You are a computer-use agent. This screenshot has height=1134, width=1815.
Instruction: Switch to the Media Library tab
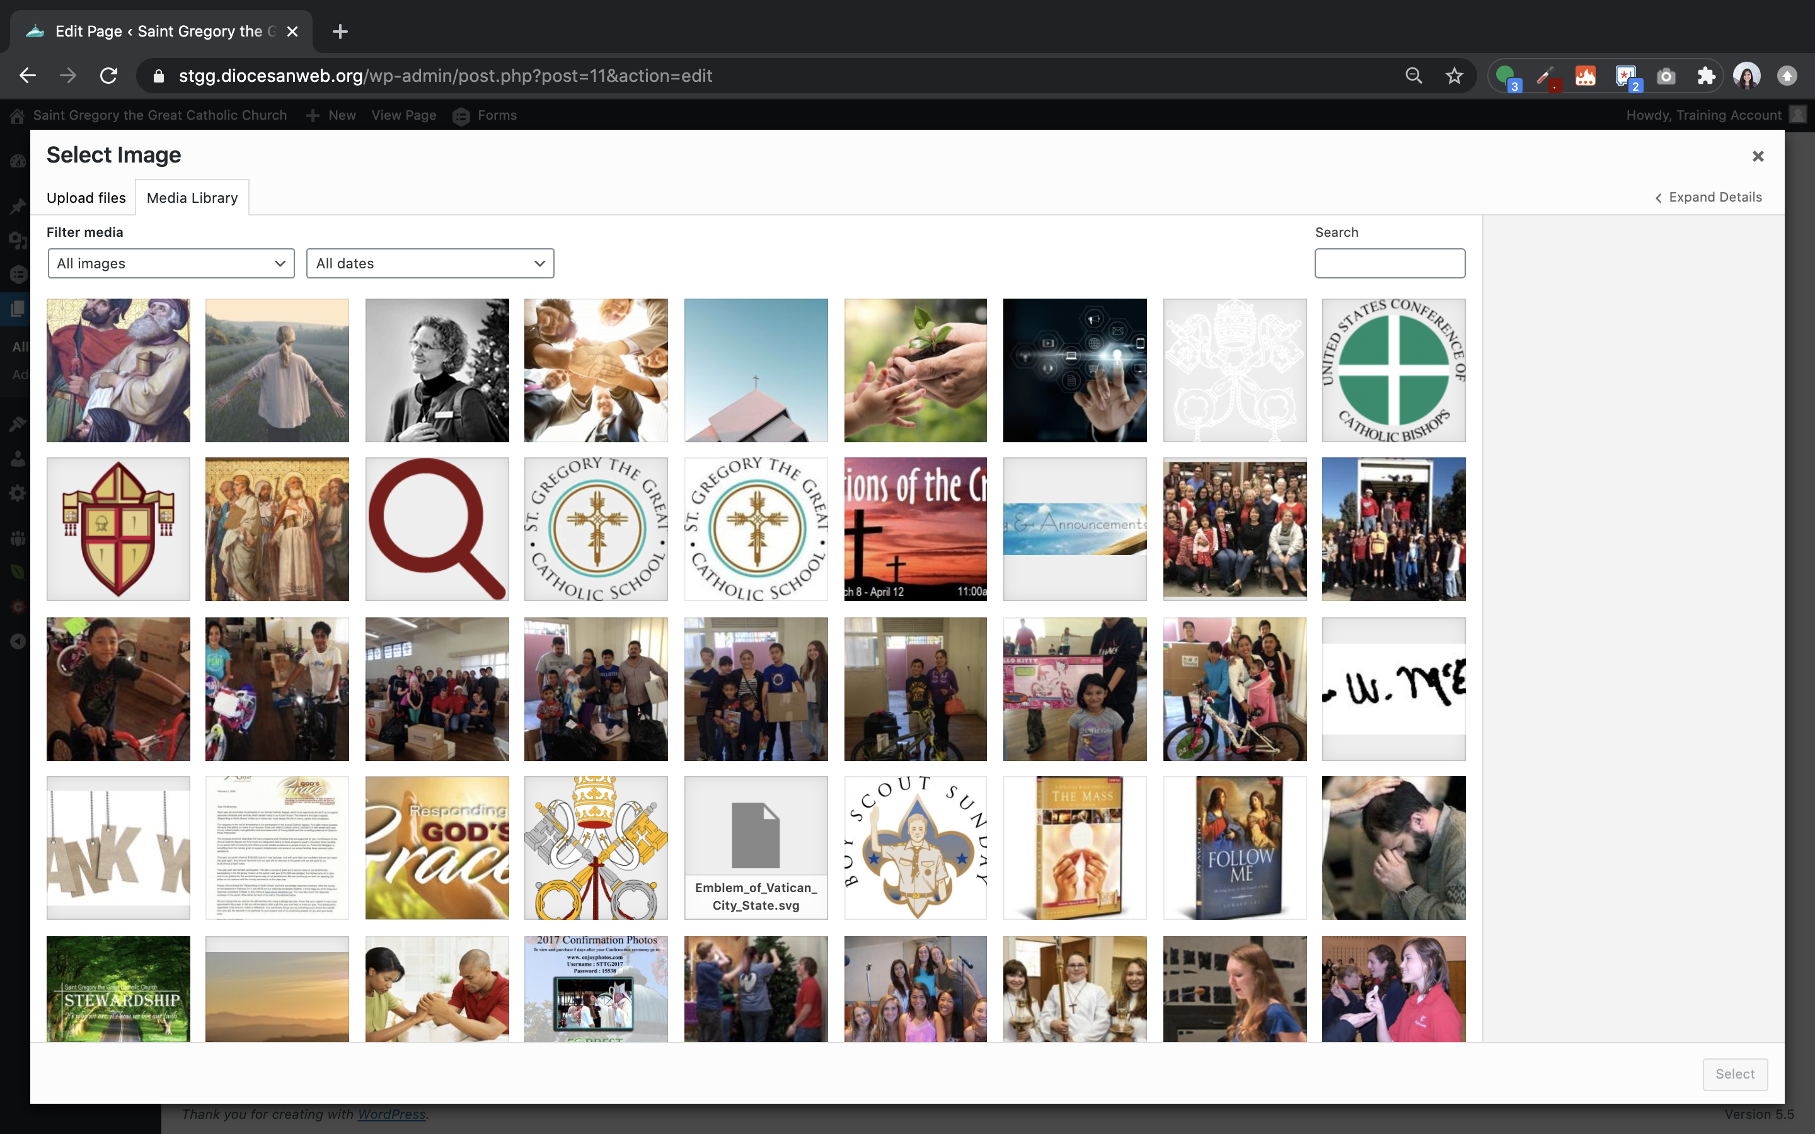pos(192,198)
